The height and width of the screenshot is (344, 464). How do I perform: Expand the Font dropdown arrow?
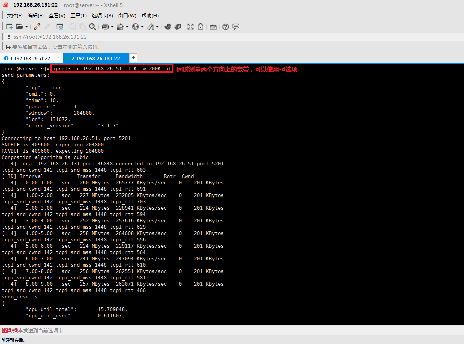(157, 27)
